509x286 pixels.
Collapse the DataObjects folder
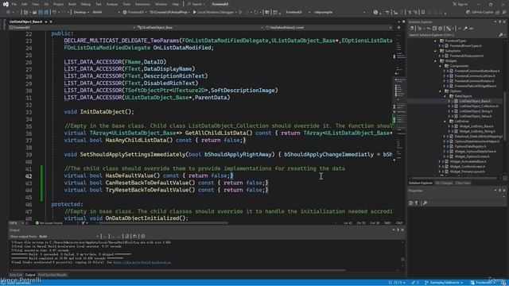(x=445, y=96)
